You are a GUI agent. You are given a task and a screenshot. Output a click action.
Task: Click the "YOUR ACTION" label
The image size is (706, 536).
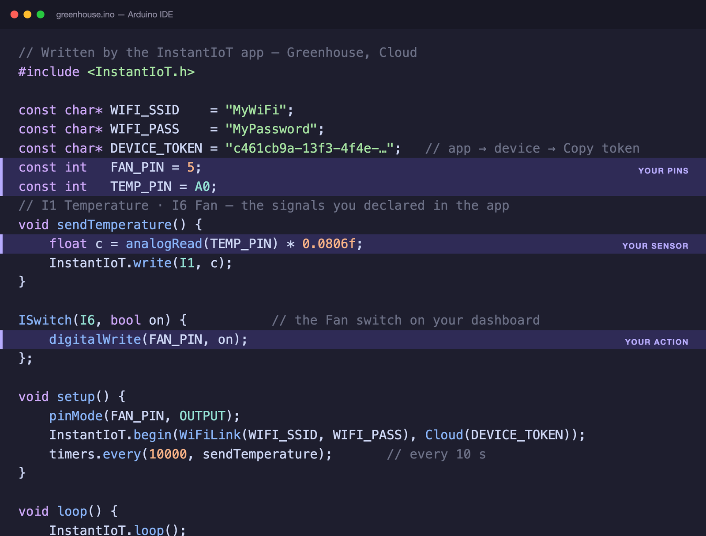tap(657, 342)
